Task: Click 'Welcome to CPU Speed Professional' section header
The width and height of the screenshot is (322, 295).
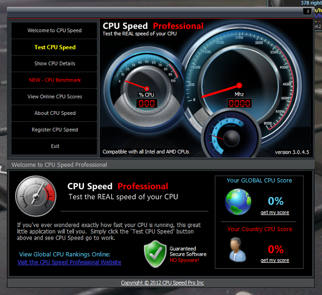Action: (59, 165)
